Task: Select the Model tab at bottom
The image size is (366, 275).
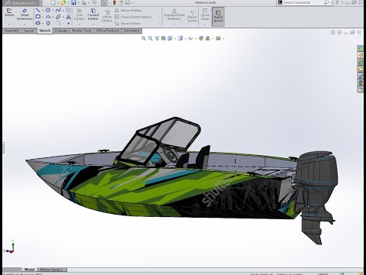Action: (x=30, y=270)
